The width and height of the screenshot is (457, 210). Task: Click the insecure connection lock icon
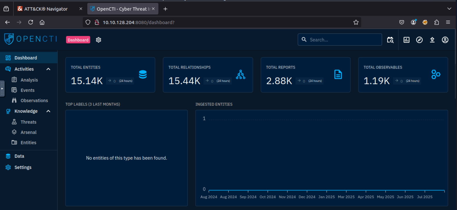97,22
